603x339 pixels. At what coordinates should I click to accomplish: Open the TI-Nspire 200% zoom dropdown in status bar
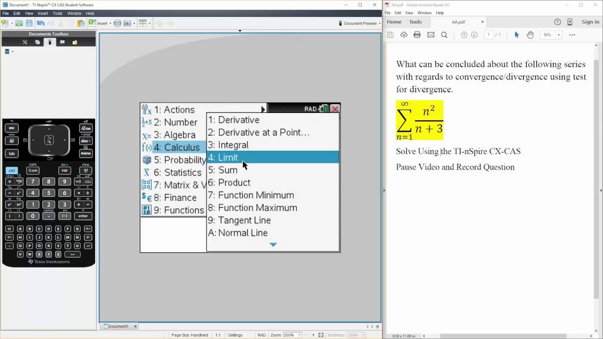299,335
